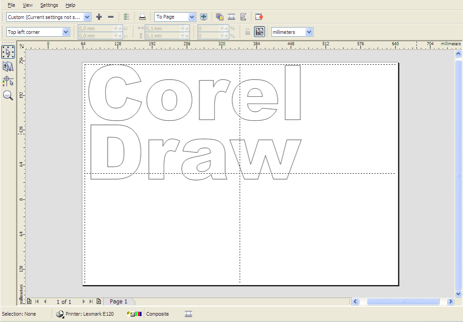The width and height of the screenshot is (463, 322).
Task: Open the View menu
Action: [28, 5]
